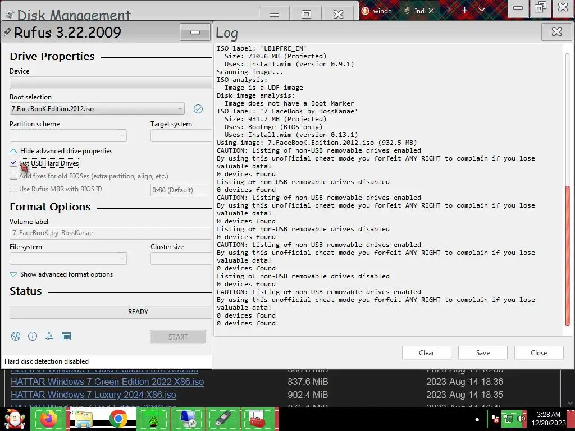Open the Christmas tree taskbar app
The width and height of the screenshot is (575, 431).
[x=153, y=419]
